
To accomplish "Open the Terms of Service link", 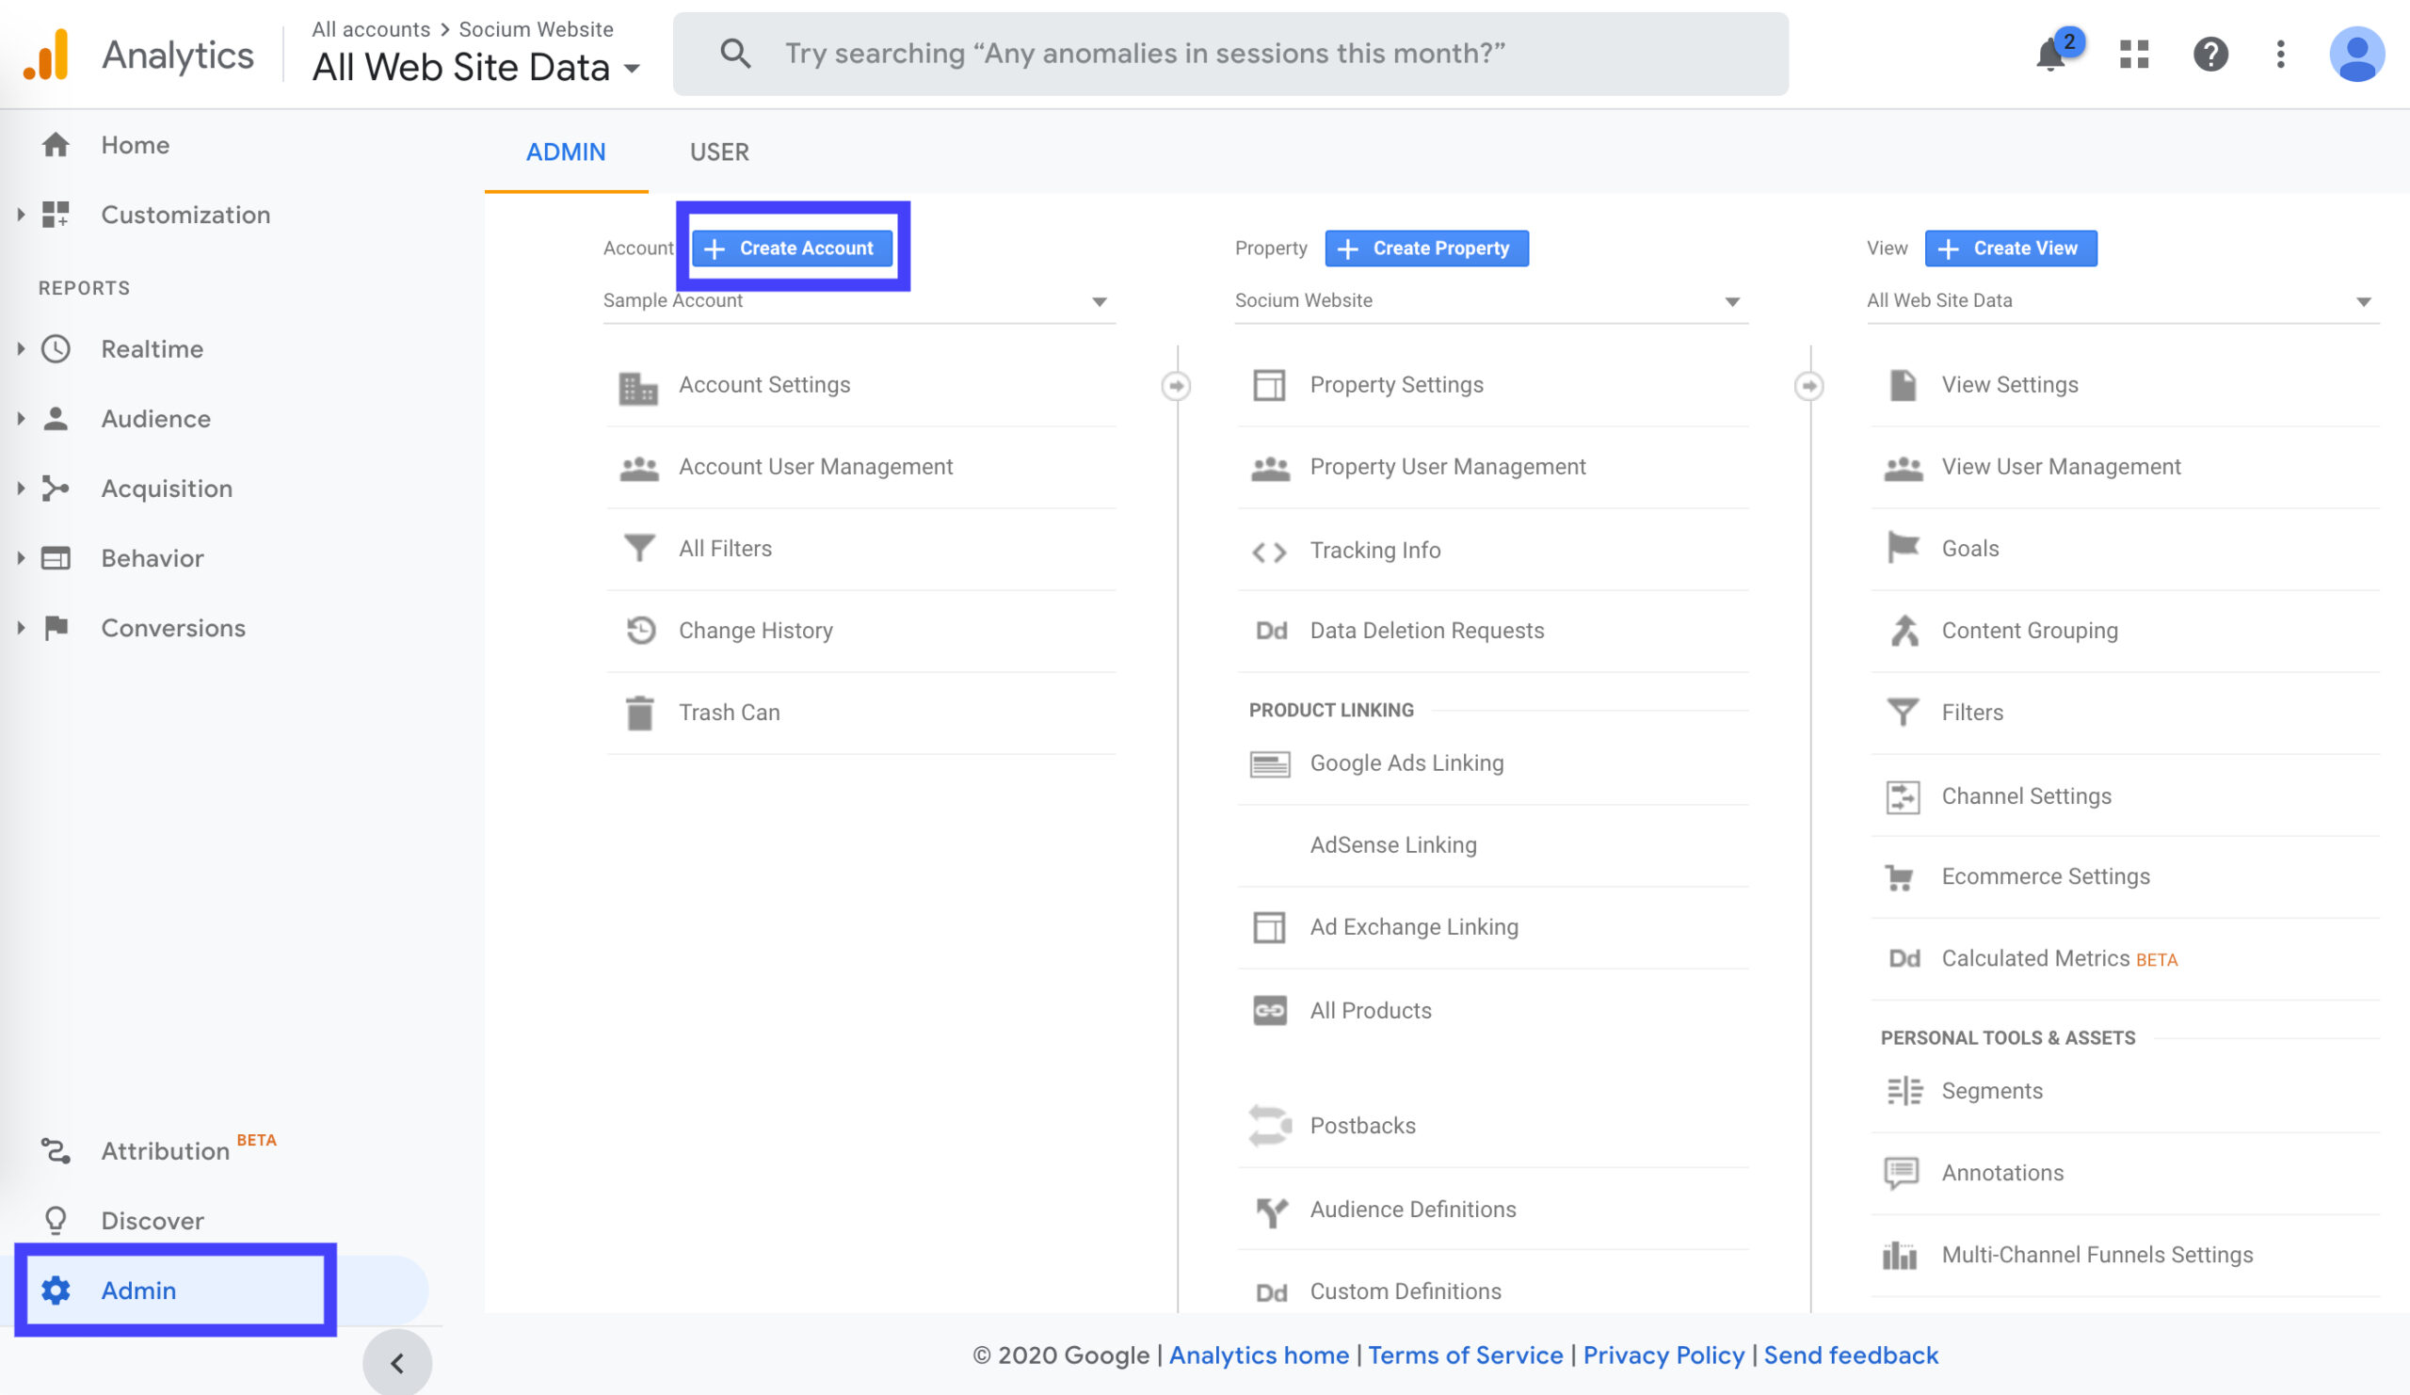I will point(1465,1355).
